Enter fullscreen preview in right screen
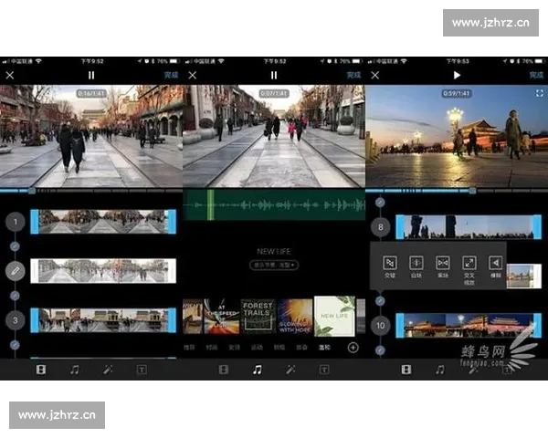Screen dimensions: 548x438 [x=539, y=93]
